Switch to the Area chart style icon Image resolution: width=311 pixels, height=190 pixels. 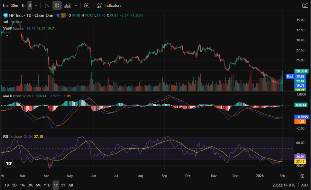click(x=67, y=5)
